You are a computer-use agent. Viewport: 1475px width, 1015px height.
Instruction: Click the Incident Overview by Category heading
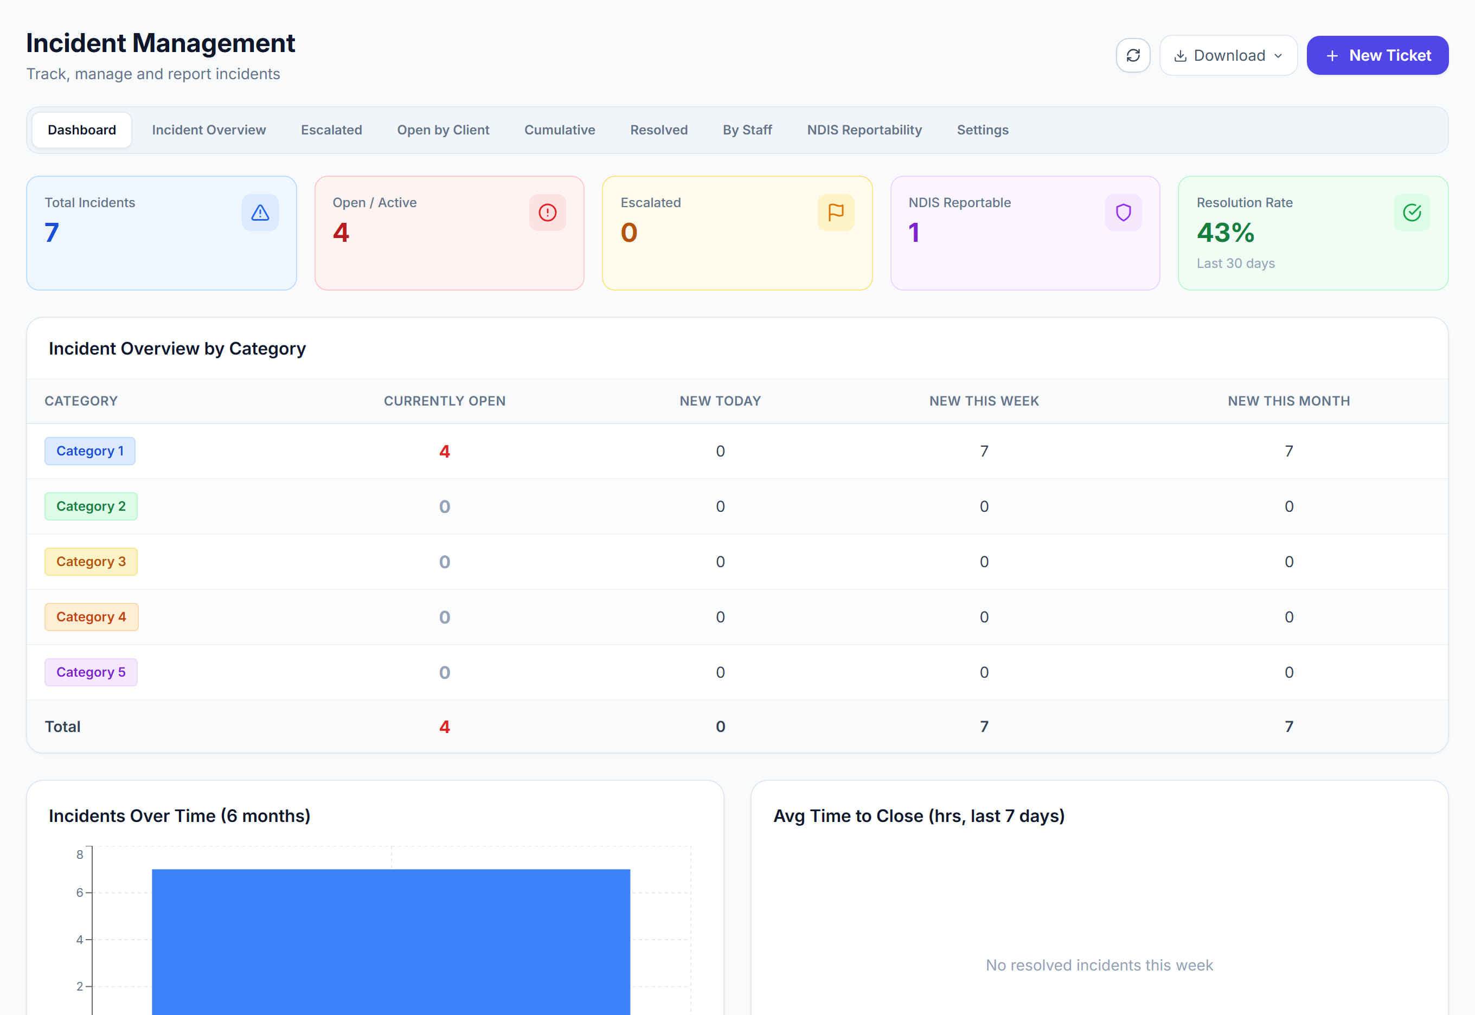[x=177, y=349]
